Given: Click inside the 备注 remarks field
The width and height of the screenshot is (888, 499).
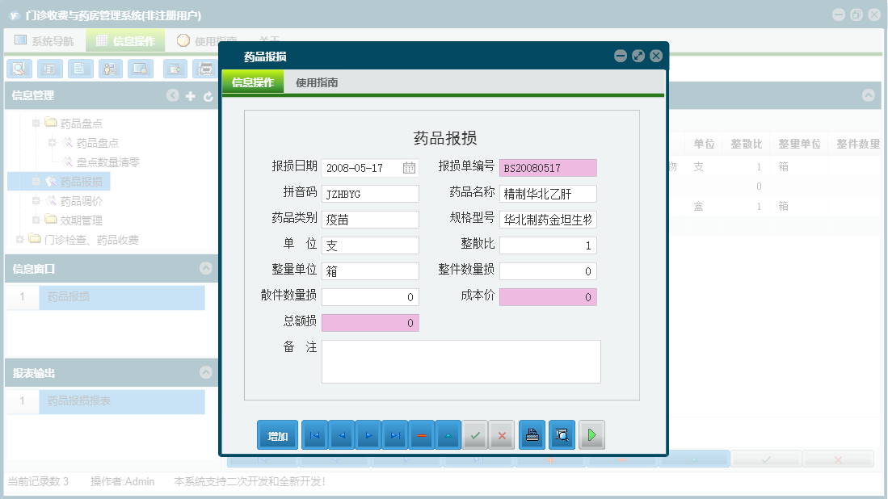Looking at the screenshot, I should [x=461, y=362].
